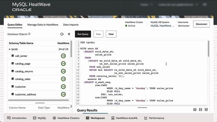Click the Workspaces nav icon

87,118
